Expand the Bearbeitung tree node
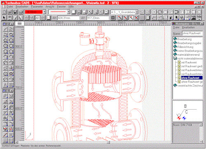The height and width of the screenshot is (149, 206). pyautogui.click(x=175, y=39)
